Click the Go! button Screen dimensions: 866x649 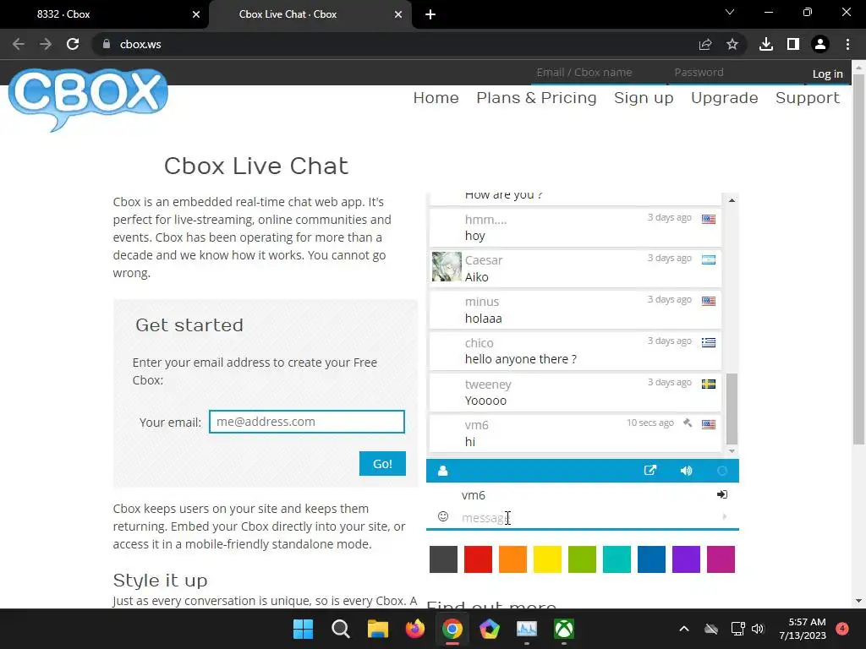(382, 464)
